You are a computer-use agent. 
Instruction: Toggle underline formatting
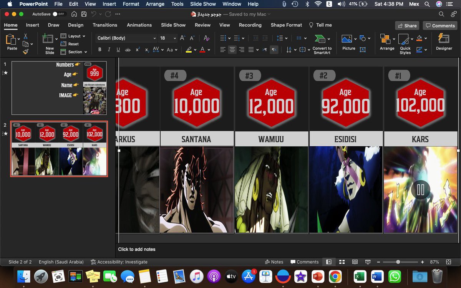(118, 50)
